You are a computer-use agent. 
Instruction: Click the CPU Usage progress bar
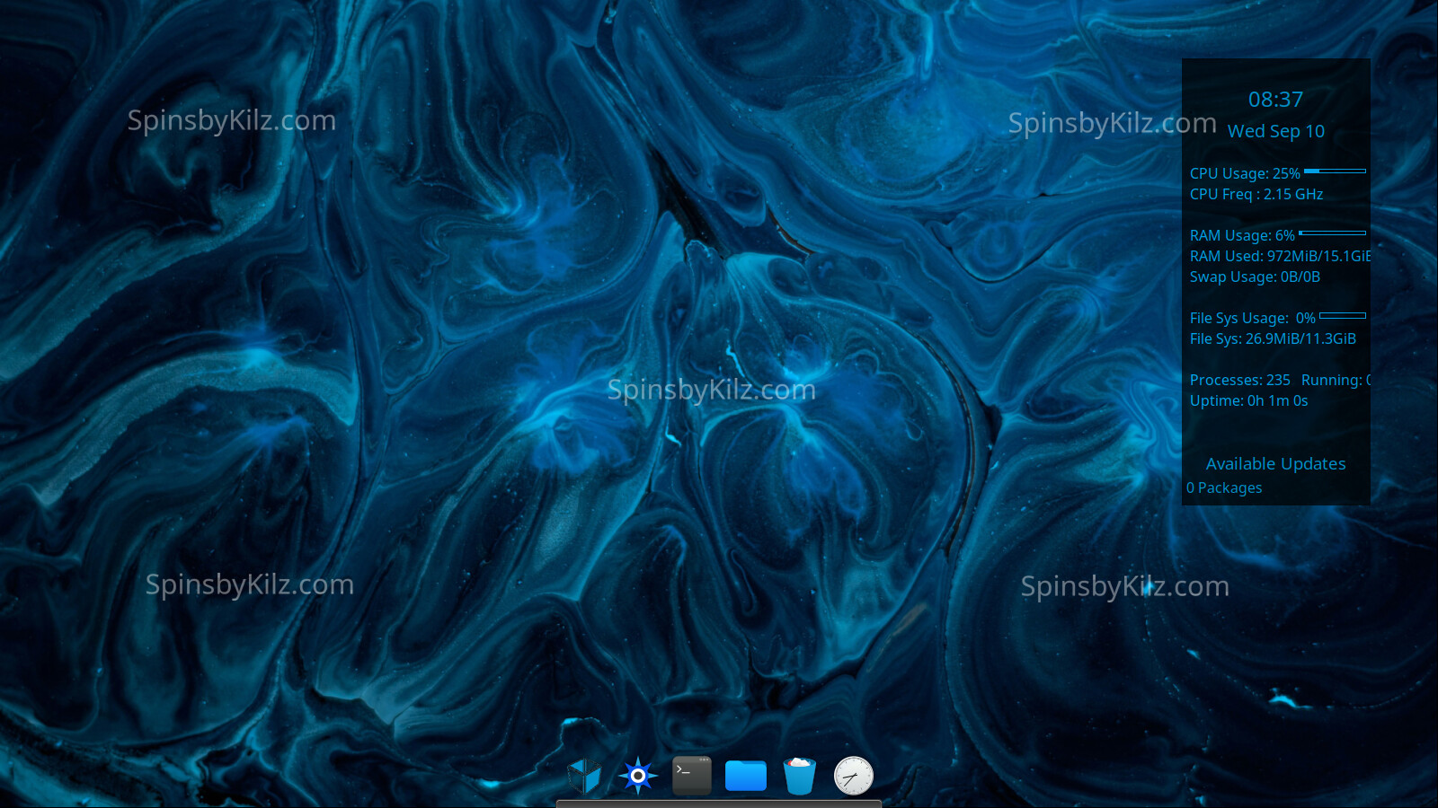pos(1335,171)
